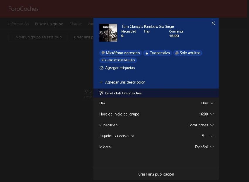This screenshot has height=182, width=249.
Task: Click the Hay column label
Action: pos(147,31)
